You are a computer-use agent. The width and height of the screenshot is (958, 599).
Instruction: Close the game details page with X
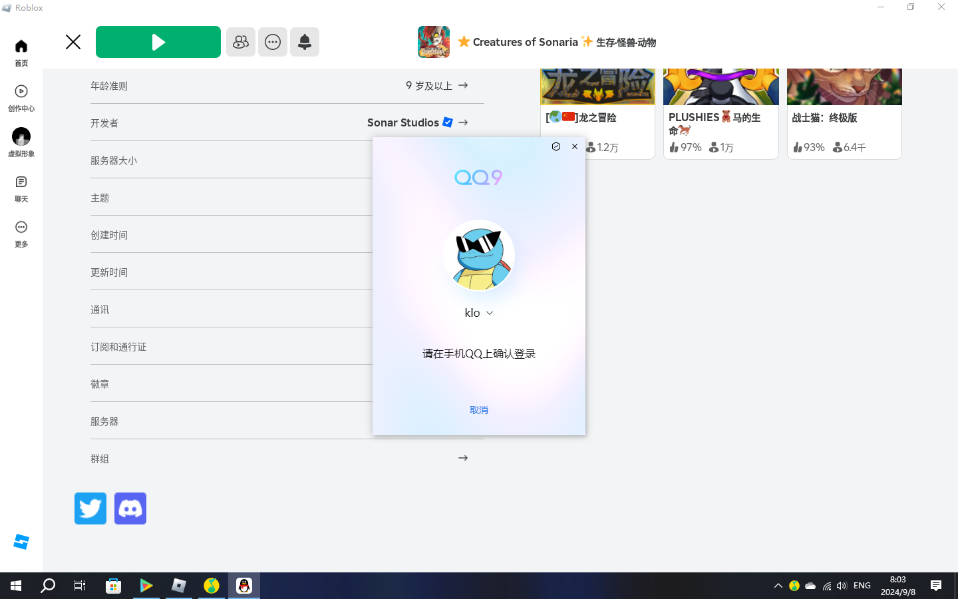[73, 42]
